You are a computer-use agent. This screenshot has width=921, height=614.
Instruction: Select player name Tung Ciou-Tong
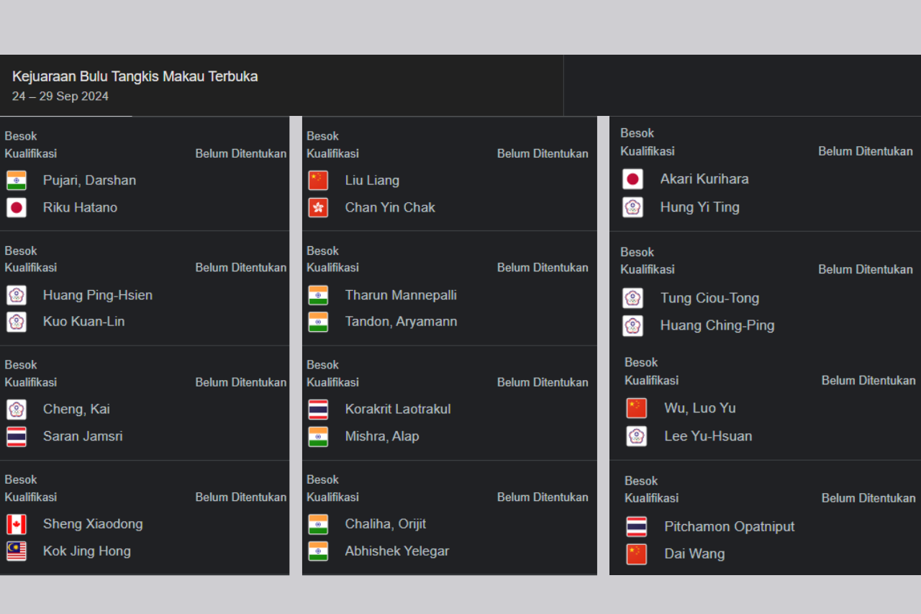point(709,298)
